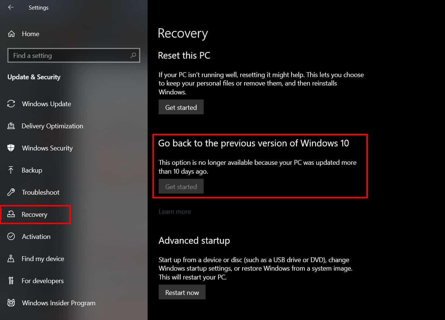Image resolution: width=445 pixels, height=320 pixels.
Task: Open Delivery Optimization settings
Action: tap(12, 126)
